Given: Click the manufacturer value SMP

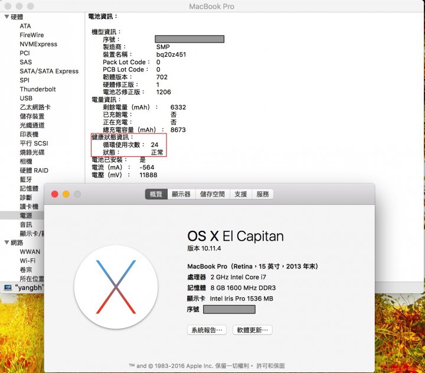Looking at the screenshot, I should pos(163,47).
